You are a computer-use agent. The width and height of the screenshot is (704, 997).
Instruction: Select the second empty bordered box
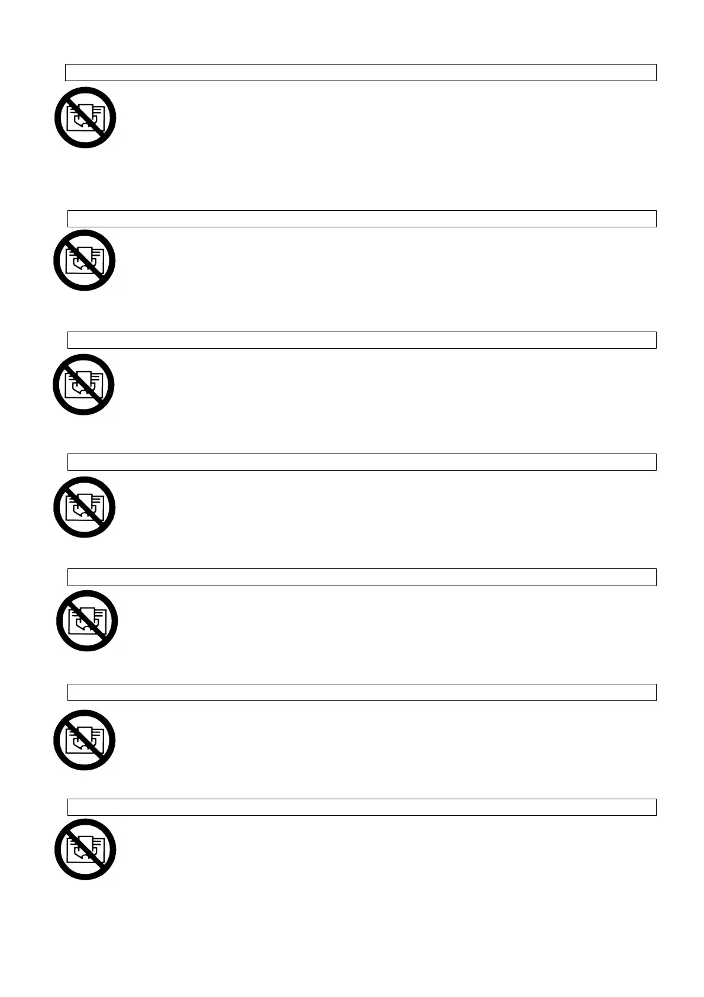pos(362,218)
